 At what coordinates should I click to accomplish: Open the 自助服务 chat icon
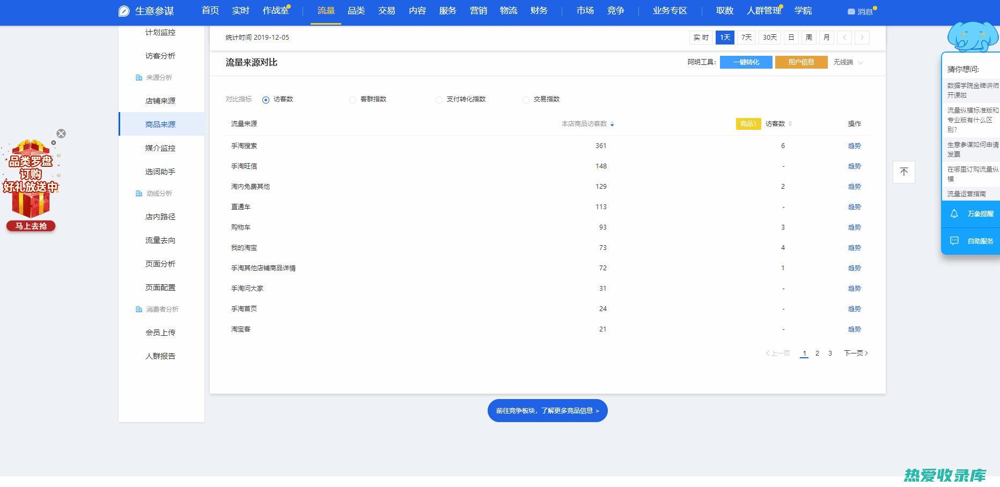pos(954,241)
